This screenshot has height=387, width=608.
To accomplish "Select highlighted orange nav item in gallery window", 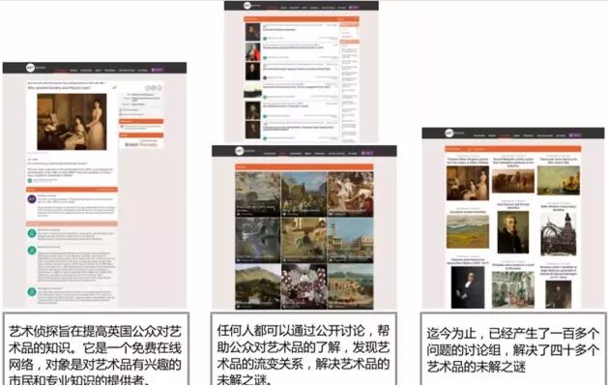I will click(x=282, y=153).
